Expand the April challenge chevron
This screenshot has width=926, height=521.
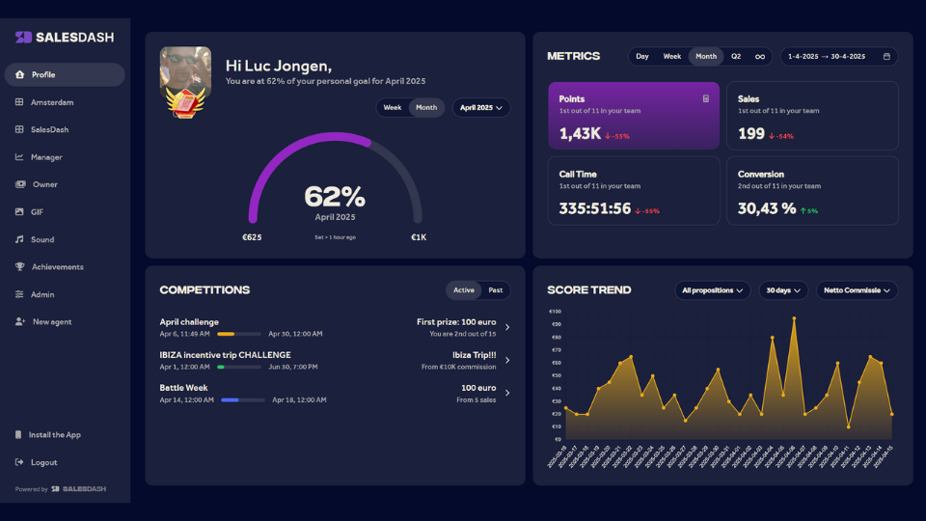point(507,327)
